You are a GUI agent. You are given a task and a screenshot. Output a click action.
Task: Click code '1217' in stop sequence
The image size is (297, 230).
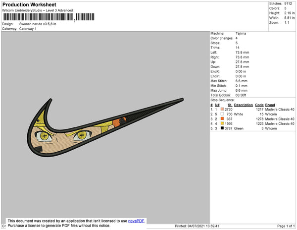(260, 110)
